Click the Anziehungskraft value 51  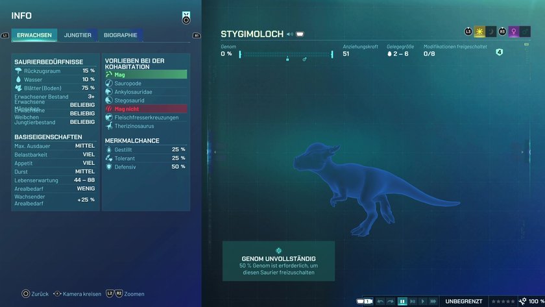click(x=346, y=54)
